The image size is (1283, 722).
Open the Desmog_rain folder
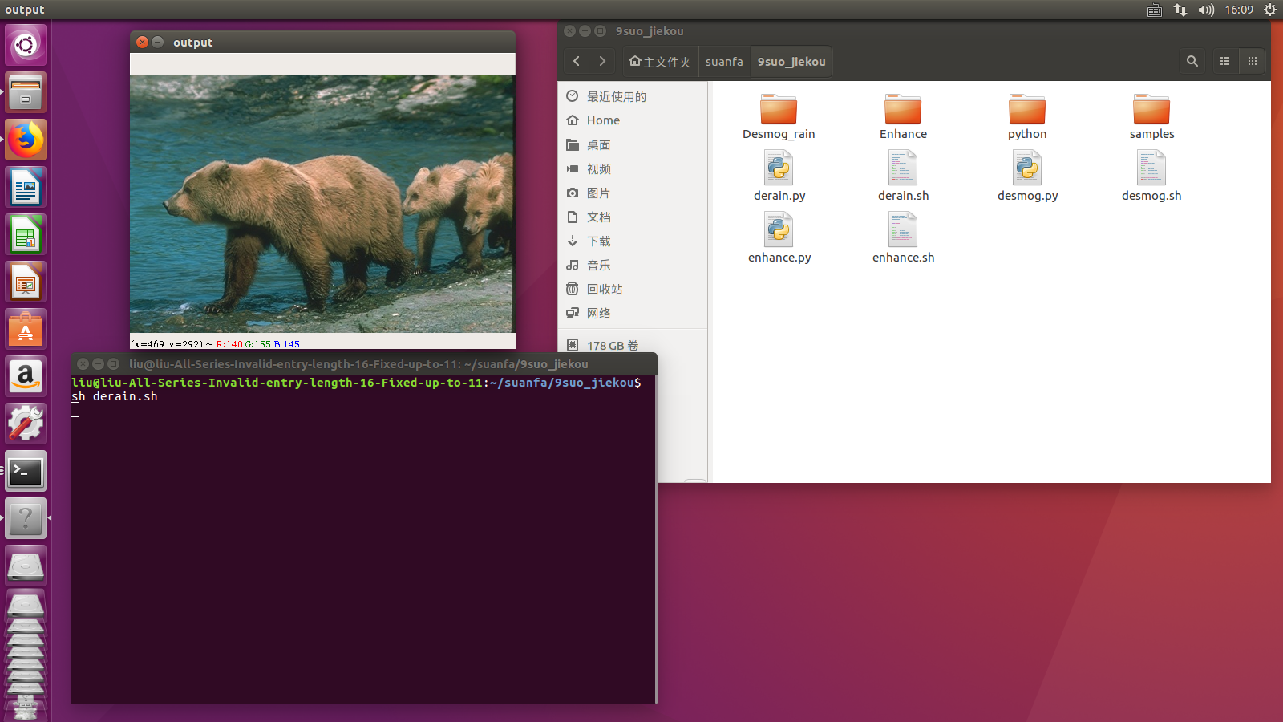click(779, 116)
